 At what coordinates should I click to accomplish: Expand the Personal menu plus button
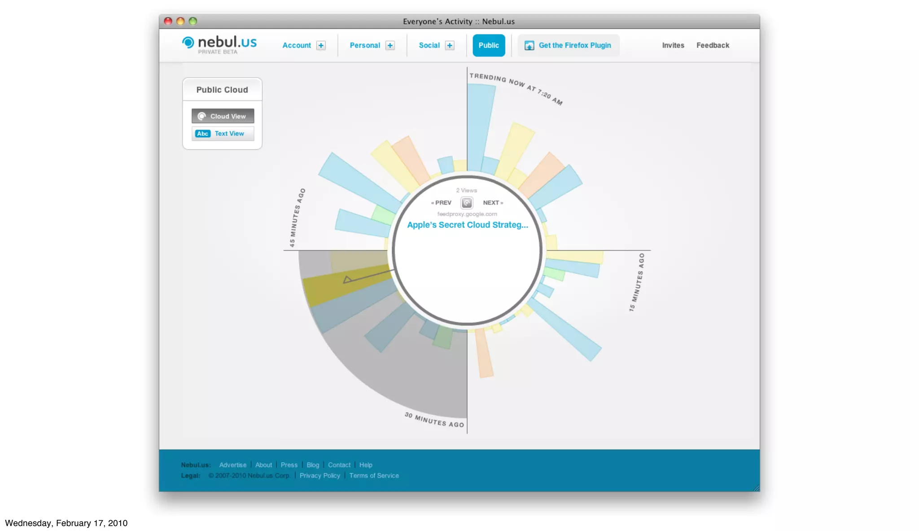[390, 45]
